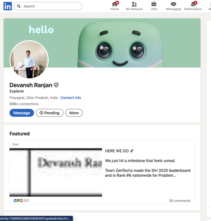
Task: Click the Featured section heading
Action: point(19,133)
